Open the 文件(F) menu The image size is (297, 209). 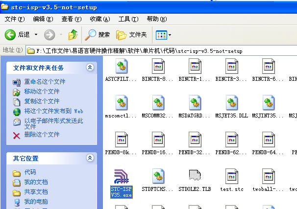(x=15, y=19)
